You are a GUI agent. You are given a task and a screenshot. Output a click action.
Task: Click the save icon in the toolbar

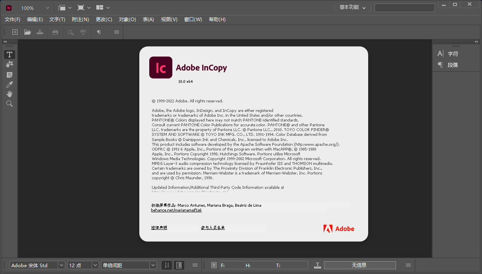(x=40, y=32)
